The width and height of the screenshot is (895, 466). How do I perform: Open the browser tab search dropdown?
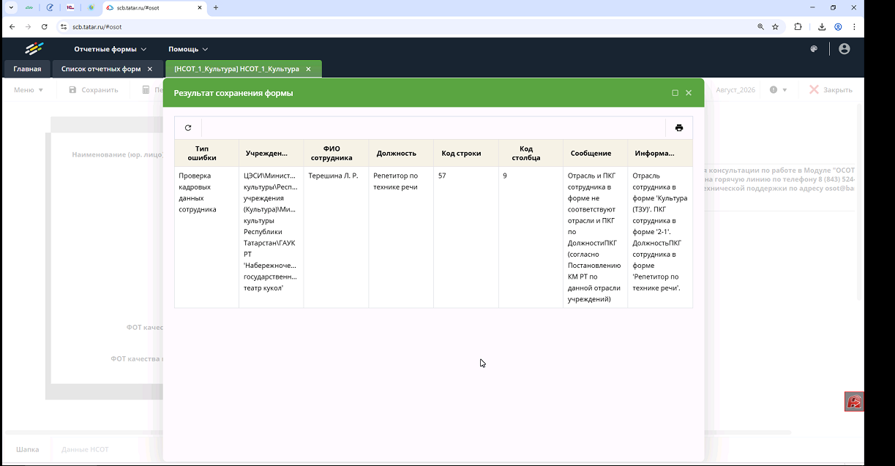coord(12,7)
